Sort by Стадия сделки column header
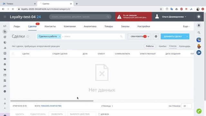This screenshot has height=116, width=206. (60, 54)
